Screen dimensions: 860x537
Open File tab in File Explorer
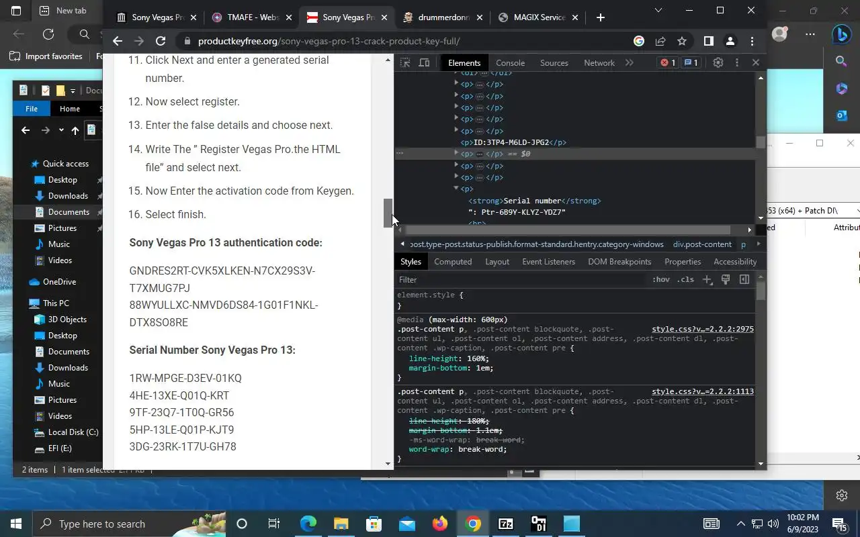[32, 109]
